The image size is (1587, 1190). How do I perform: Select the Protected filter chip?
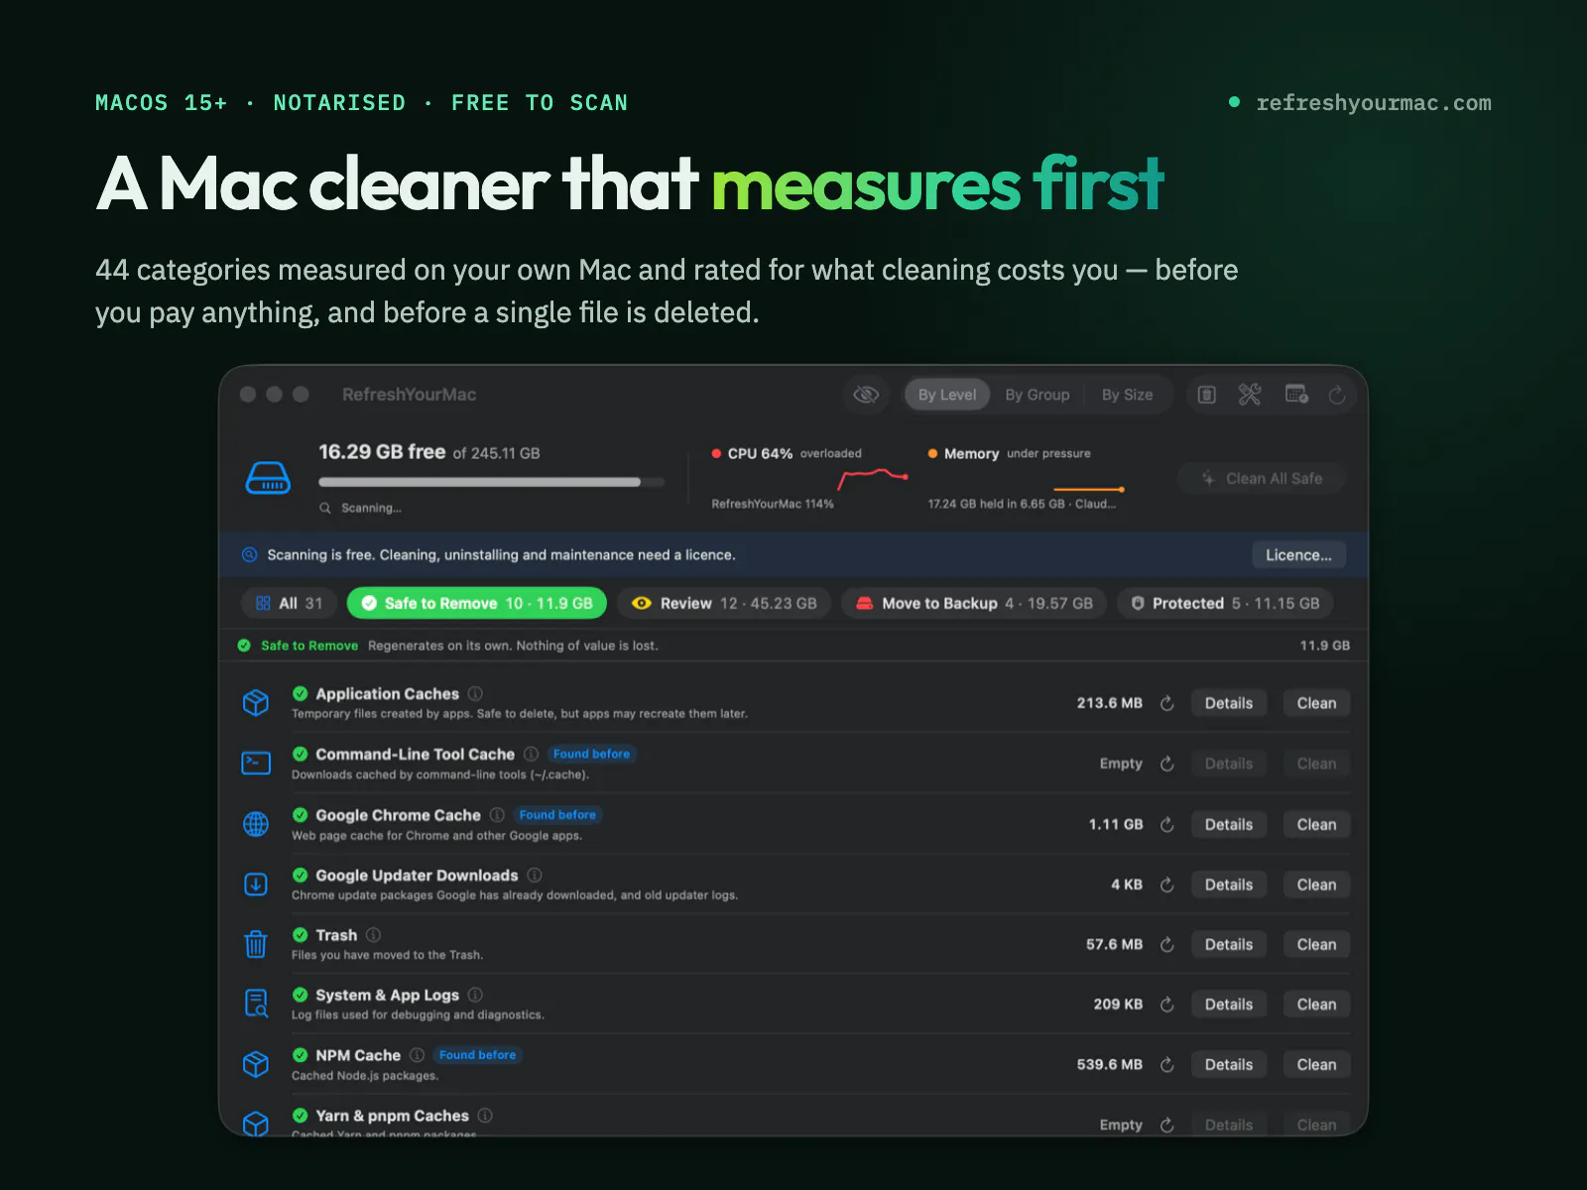tap(1226, 603)
